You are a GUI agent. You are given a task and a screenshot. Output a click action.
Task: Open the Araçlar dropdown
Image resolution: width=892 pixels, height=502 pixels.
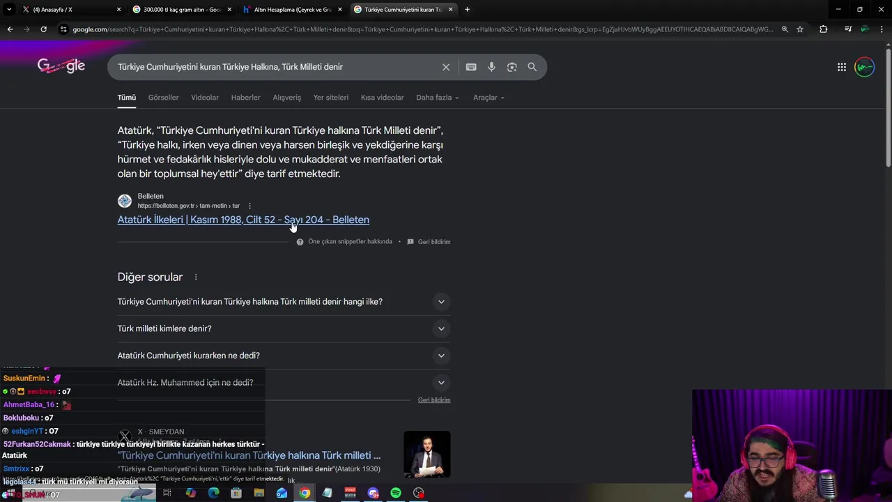(x=489, y=98)
